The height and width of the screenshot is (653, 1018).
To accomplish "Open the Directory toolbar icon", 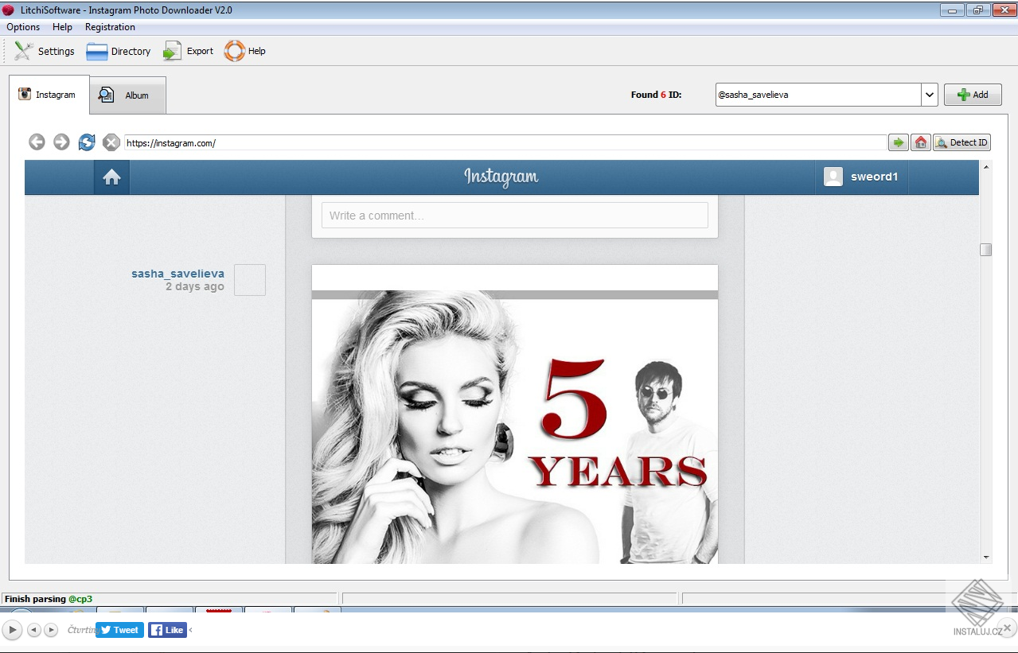I will point(118,50).
